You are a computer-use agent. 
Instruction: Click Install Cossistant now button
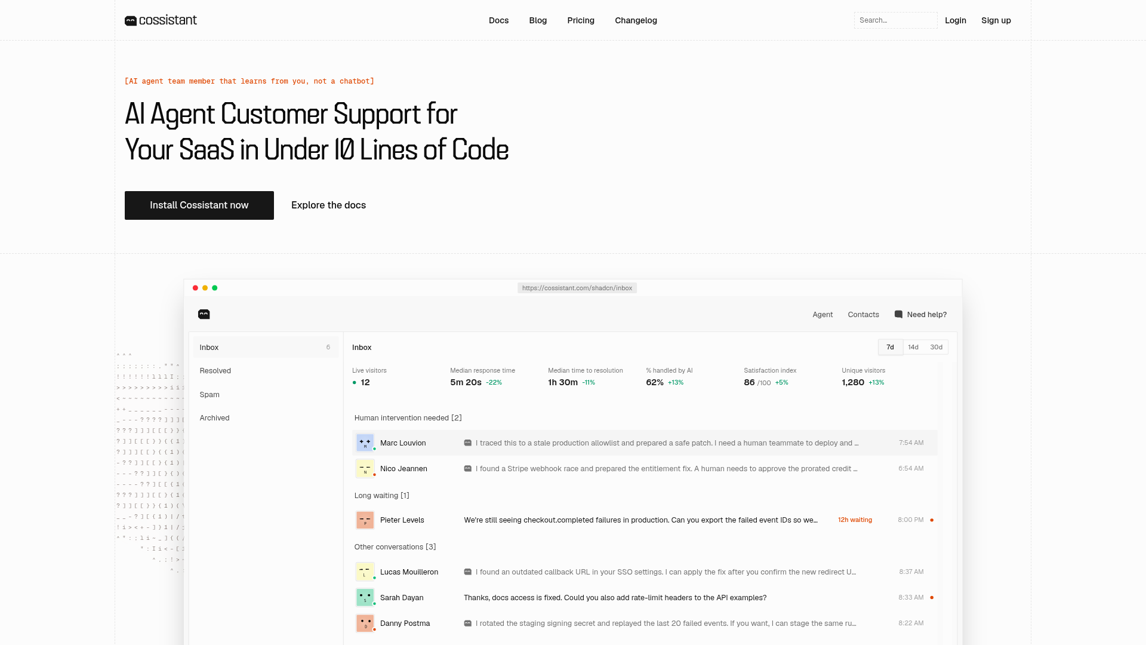click(199, 205)
